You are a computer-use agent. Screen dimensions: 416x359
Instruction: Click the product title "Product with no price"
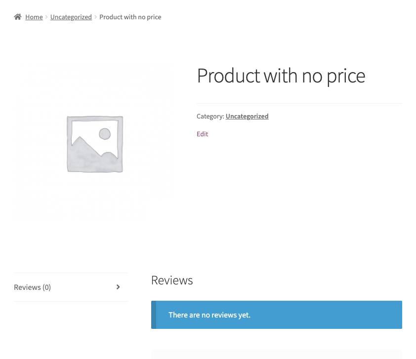281,76
